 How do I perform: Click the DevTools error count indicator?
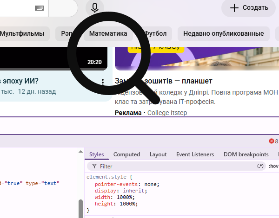273,141
